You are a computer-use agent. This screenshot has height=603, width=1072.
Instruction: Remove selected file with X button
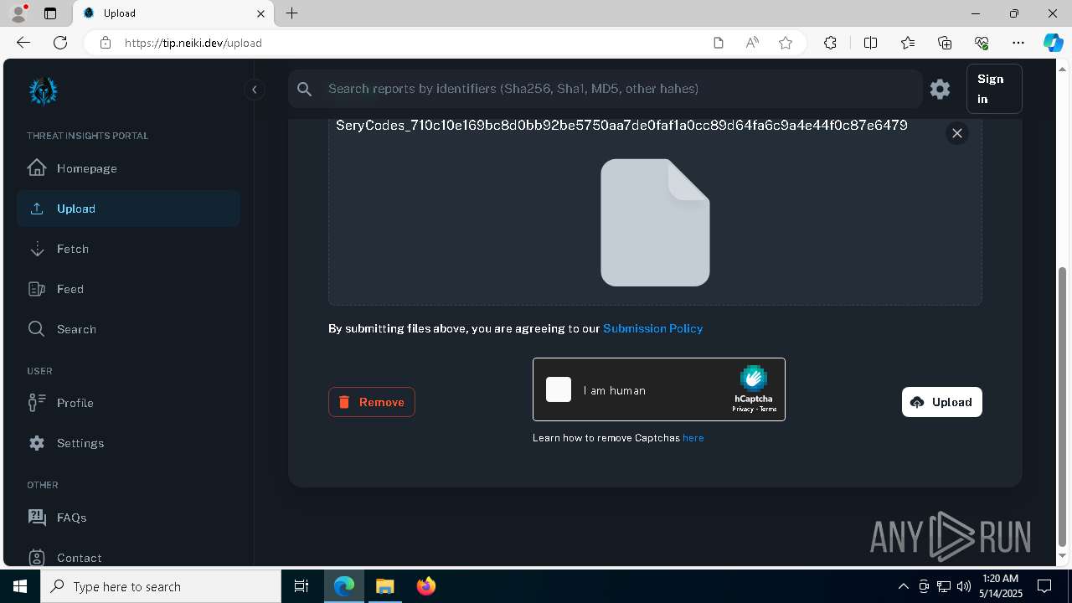coord(957,133)
